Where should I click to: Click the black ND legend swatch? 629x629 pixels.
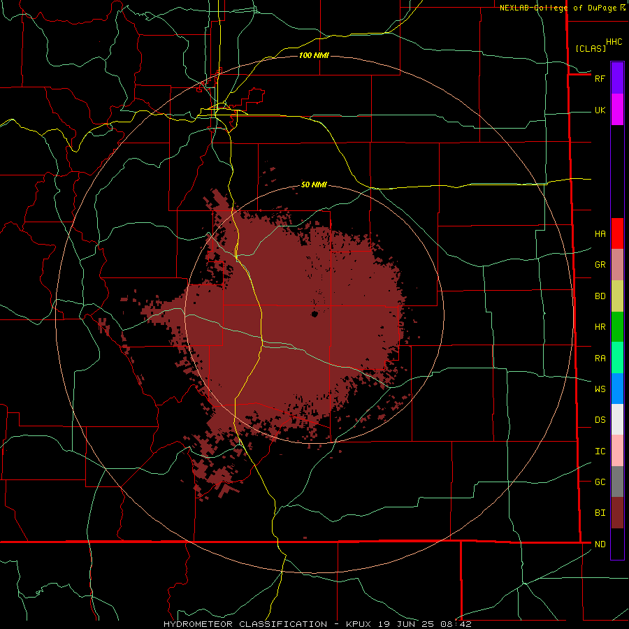[x=617, y=544]
